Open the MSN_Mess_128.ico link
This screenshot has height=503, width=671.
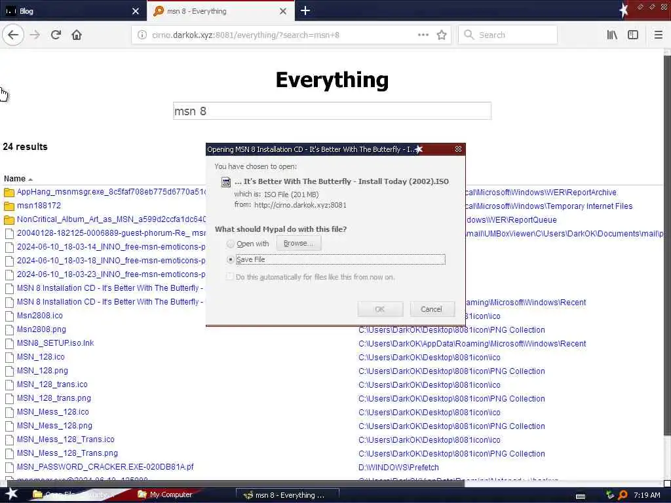point(53,412)
